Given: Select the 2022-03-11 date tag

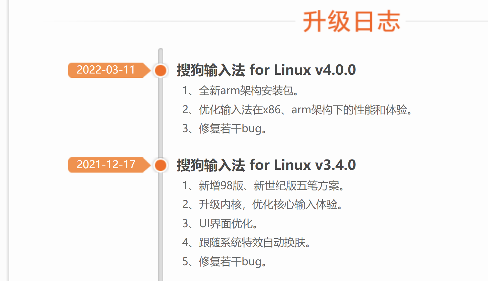Looking at the screenshot, I should point(106,70).
